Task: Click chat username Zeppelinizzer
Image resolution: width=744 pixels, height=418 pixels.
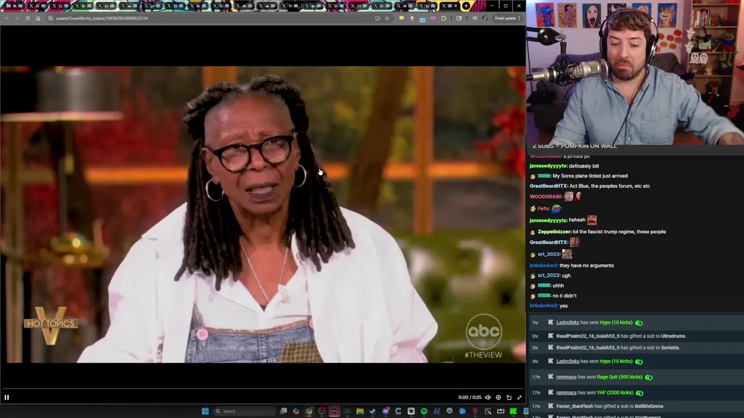Action: pos(555,232)
